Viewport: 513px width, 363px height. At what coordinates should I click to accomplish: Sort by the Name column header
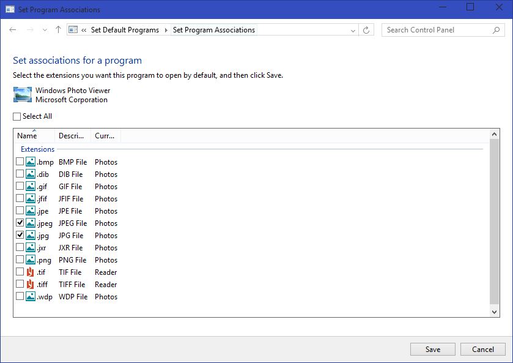[34, 136]
